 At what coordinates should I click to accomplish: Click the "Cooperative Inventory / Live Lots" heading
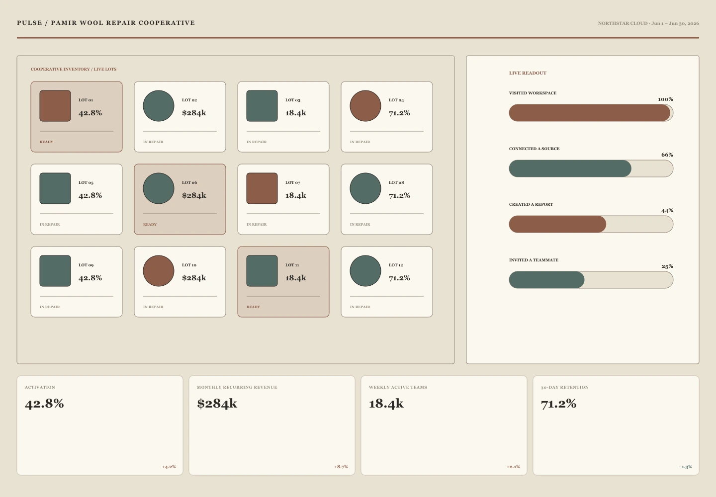[74, 69]
